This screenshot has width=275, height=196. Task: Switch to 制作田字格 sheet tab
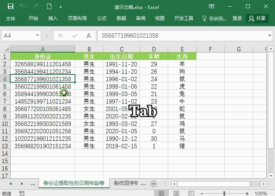pos(126,183)
